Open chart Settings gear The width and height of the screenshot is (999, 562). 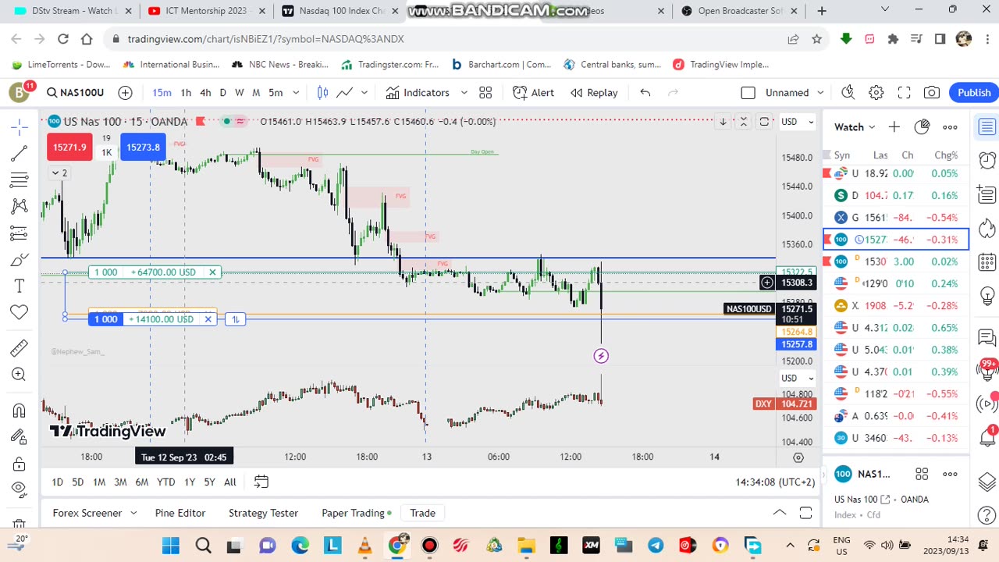[x=876, y=92]
